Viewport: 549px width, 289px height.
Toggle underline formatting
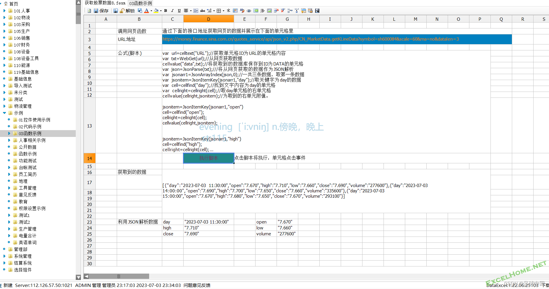click(x=179, y=11)
